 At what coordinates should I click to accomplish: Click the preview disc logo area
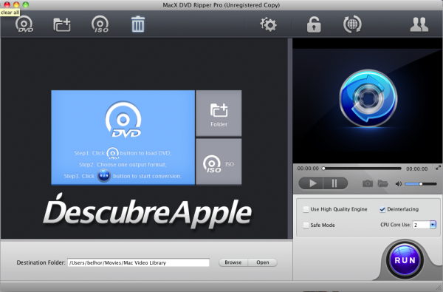click(368, 98)
